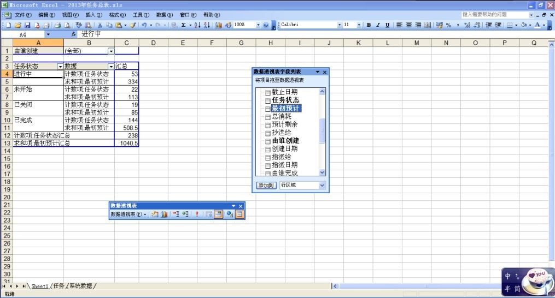Open the fill color bucket swatch
This screenshot has height=298, width=555.
(x=523, y=25)
